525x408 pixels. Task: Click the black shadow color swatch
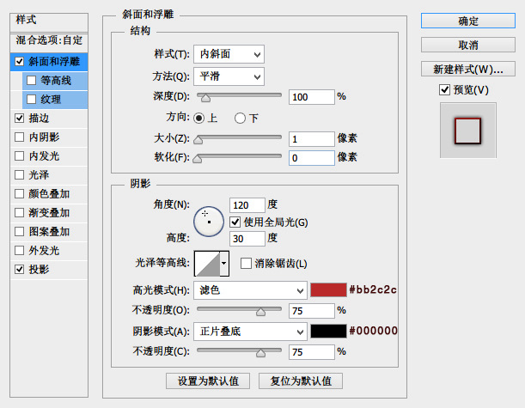point(328,331)
